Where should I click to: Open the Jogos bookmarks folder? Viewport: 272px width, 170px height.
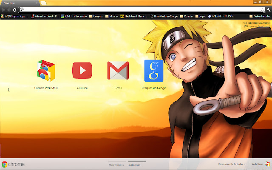click(x=200, y=16)
